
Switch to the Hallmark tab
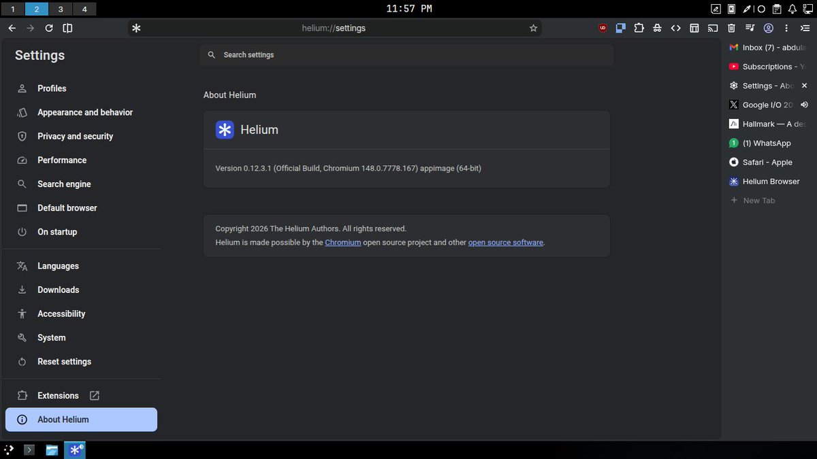(x=768, y=124)
